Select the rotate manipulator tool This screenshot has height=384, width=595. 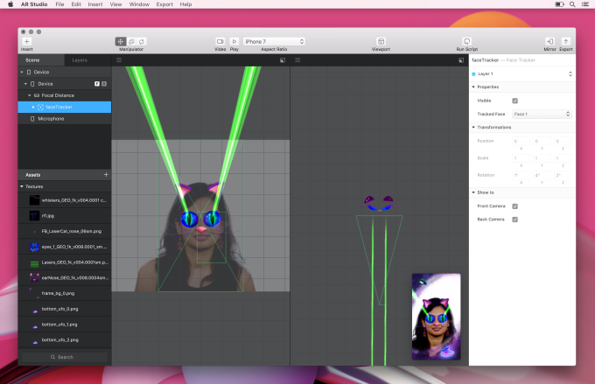click(142, 41)
